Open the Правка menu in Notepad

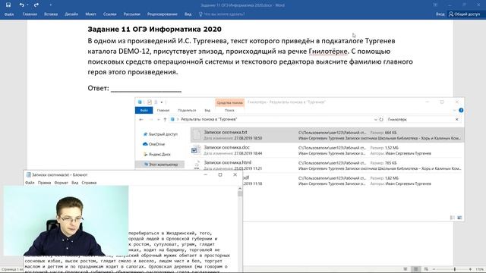click(44, 183)
